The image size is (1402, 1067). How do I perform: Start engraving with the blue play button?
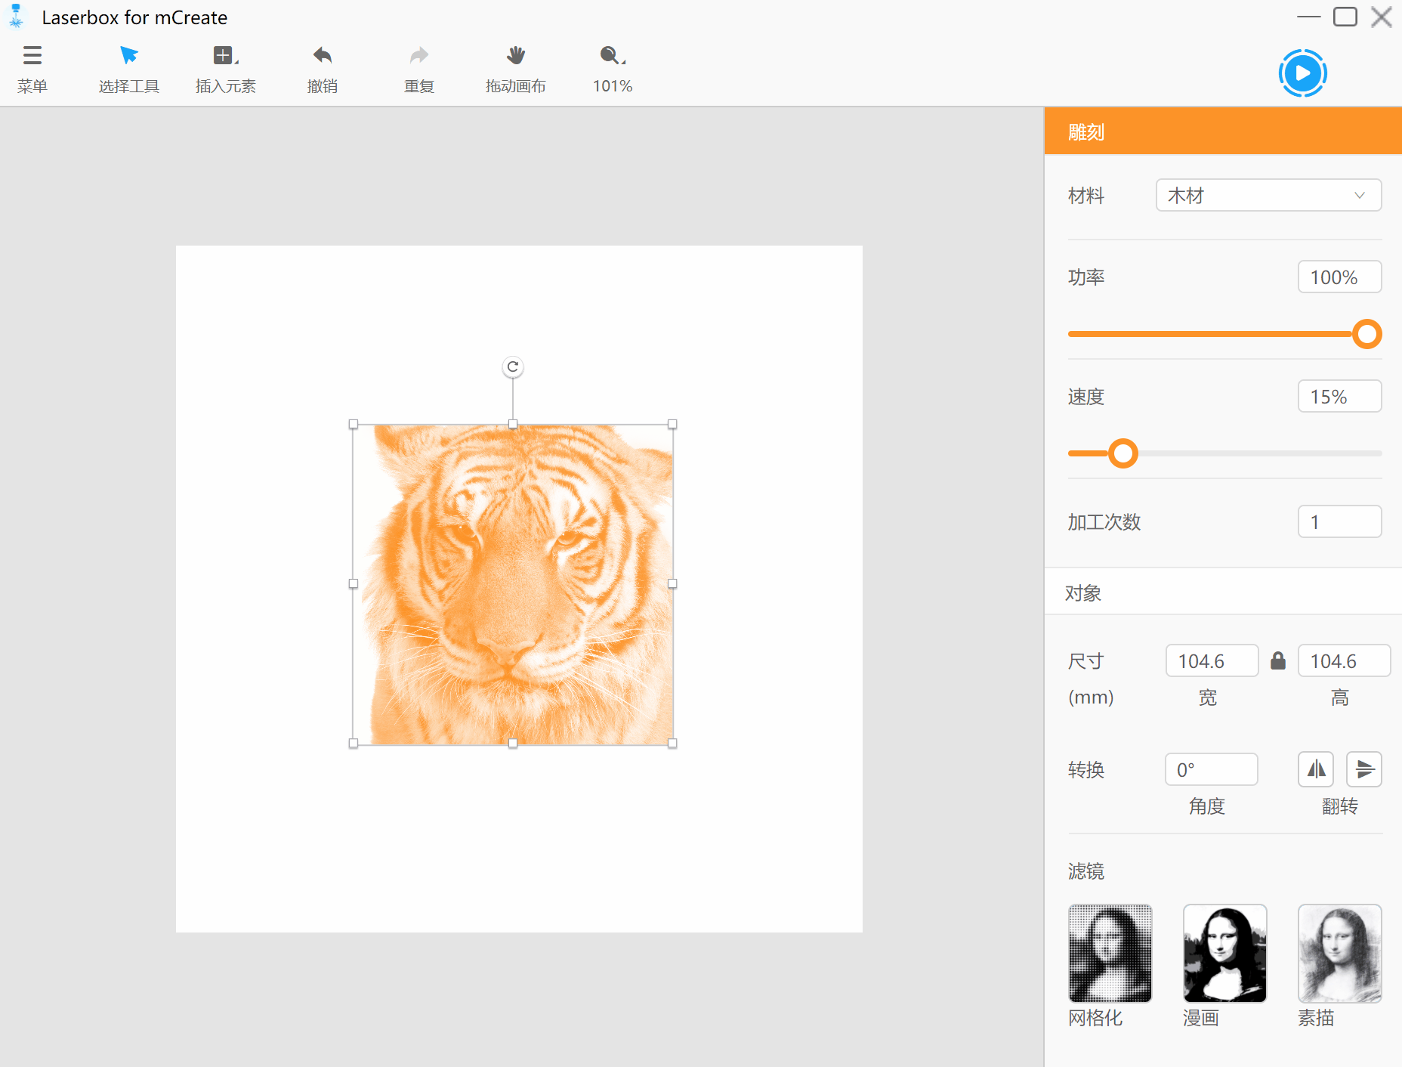click(1302, 73)
